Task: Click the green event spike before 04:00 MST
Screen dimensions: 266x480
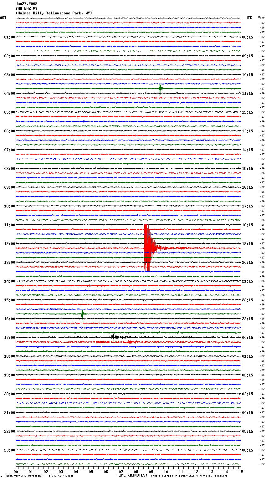Action: 160,89
